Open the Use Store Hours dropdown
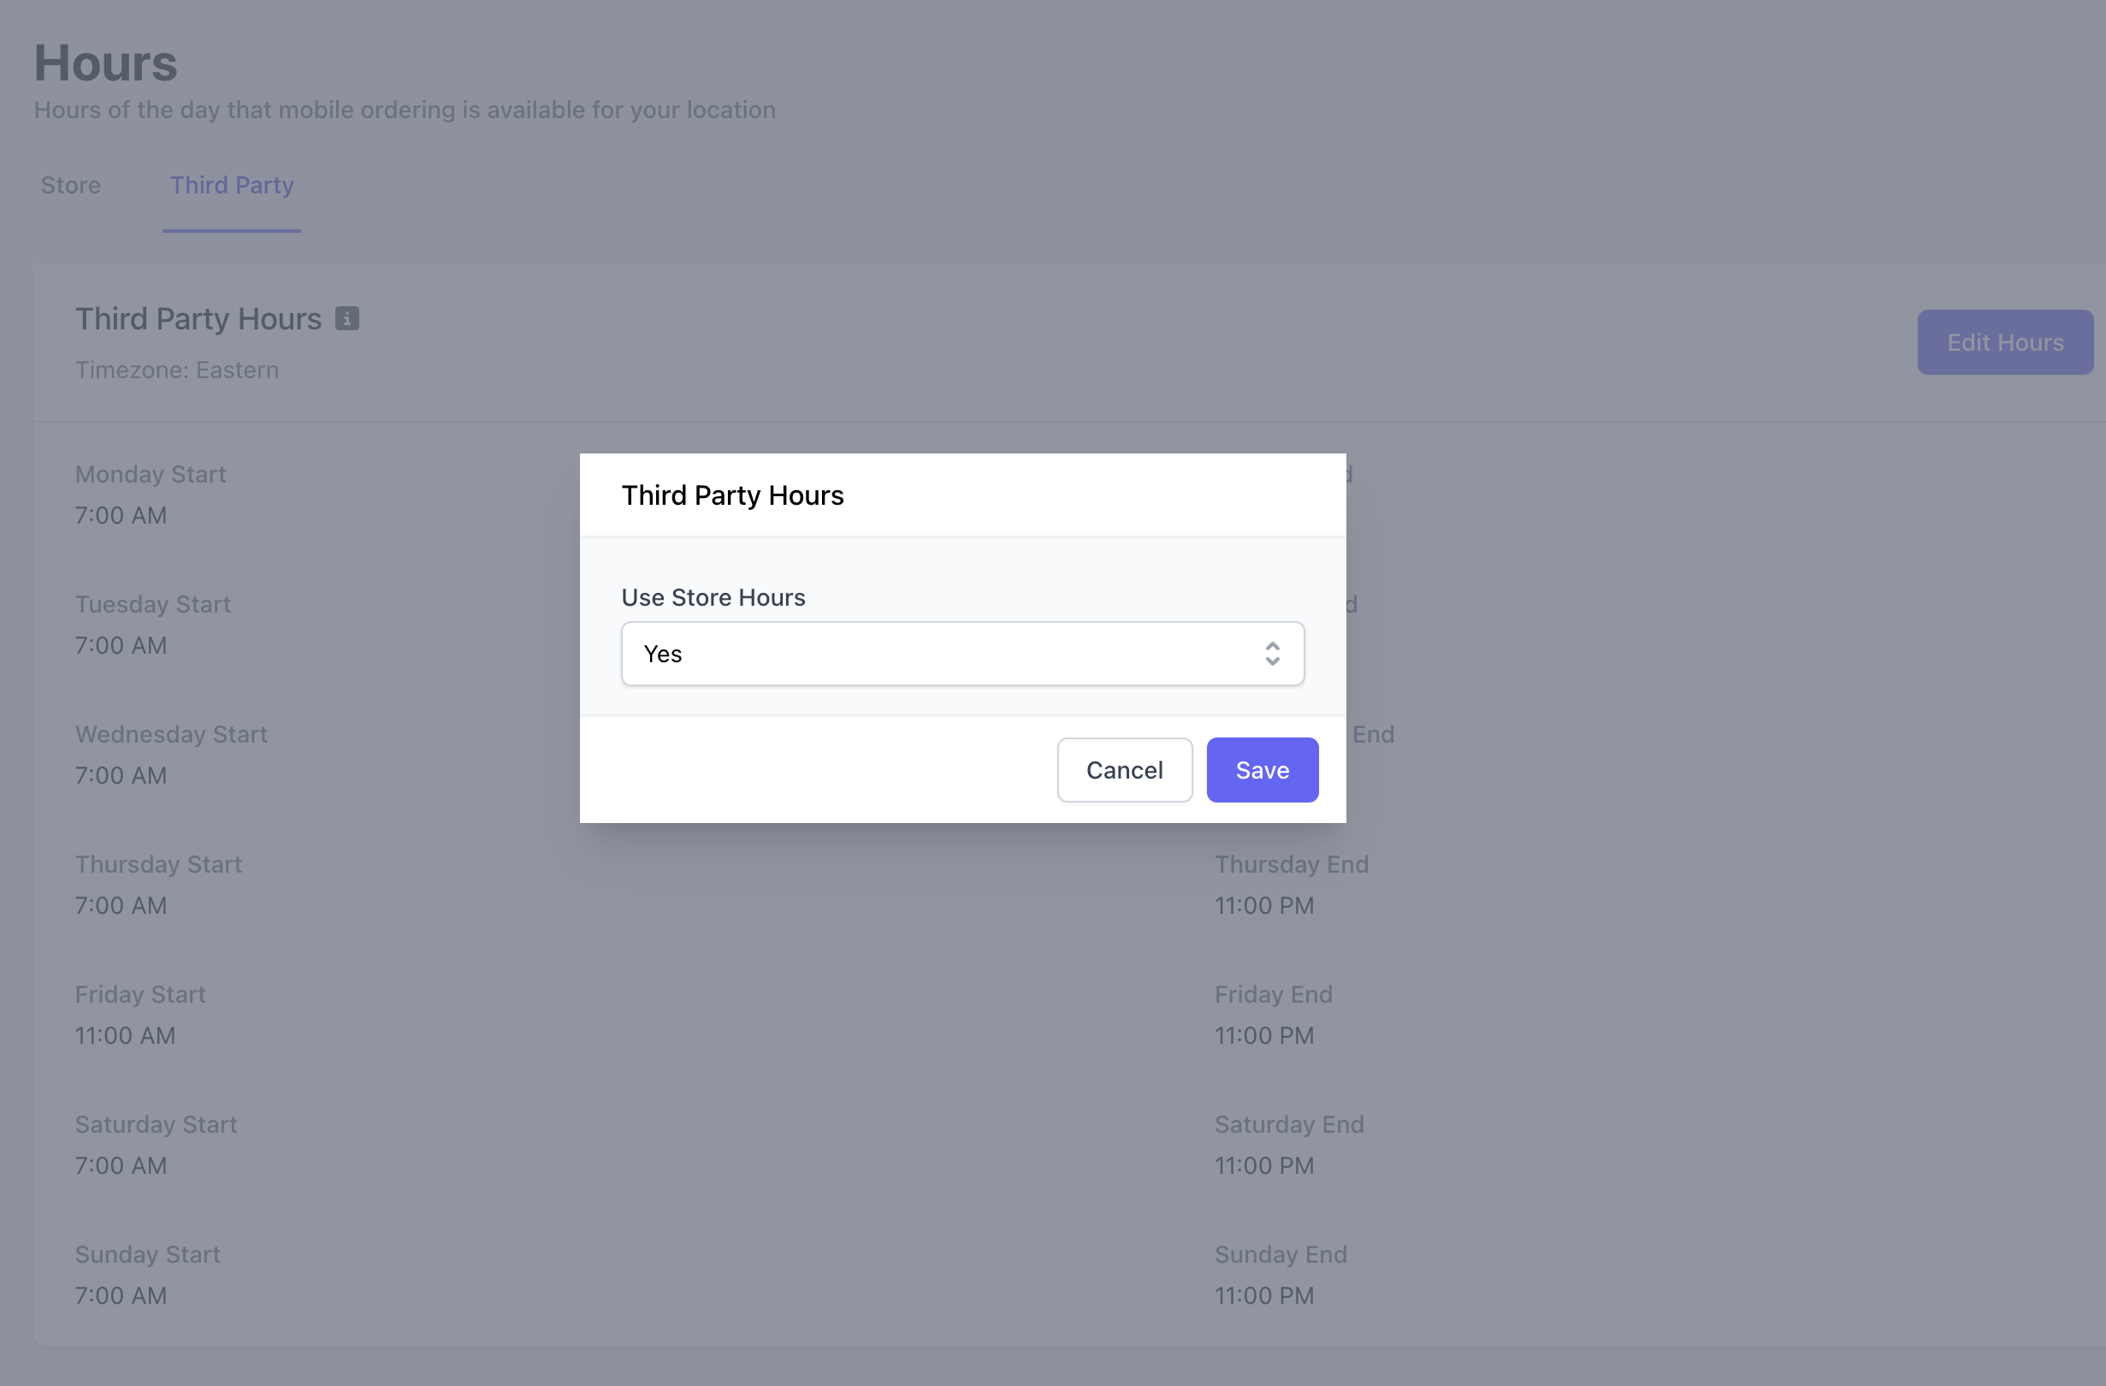 click(961, 653)
